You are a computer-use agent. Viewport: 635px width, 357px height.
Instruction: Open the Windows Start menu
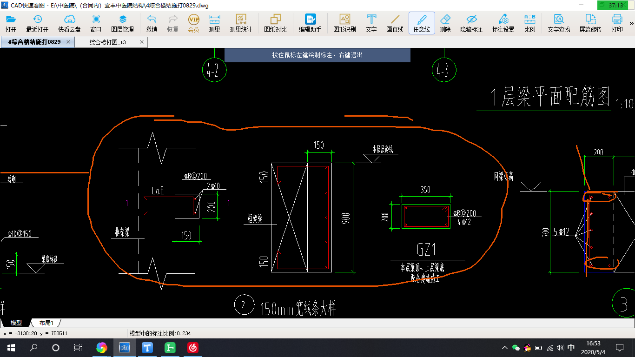[11, 347]
